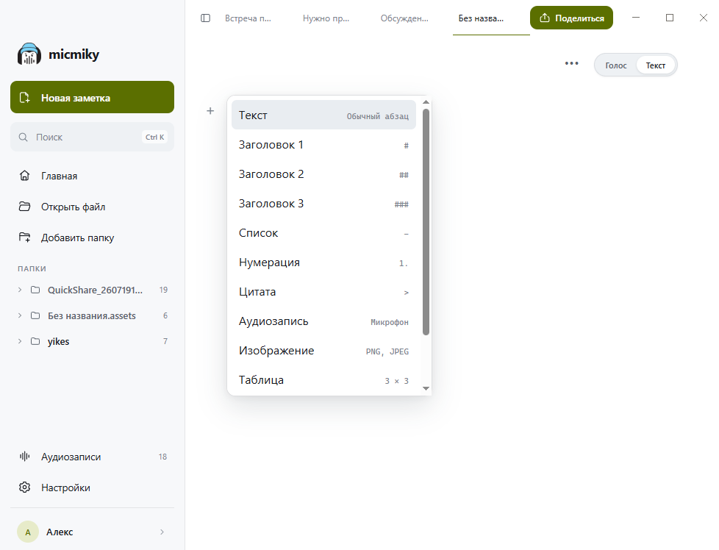The height and width of the screenshot is (550, 719).
Task: Select the Без назва... tab
Action: click(482, 18)
